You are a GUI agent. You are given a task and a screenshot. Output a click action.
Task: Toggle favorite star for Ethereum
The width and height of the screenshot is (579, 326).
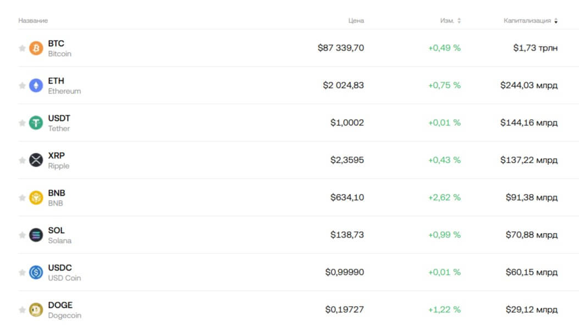click(x=22, y=86)
